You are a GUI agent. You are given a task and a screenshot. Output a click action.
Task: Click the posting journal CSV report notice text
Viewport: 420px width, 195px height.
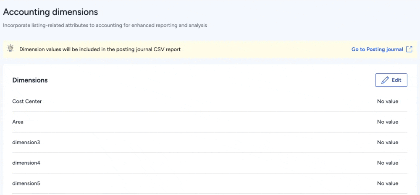click(100, 49)
